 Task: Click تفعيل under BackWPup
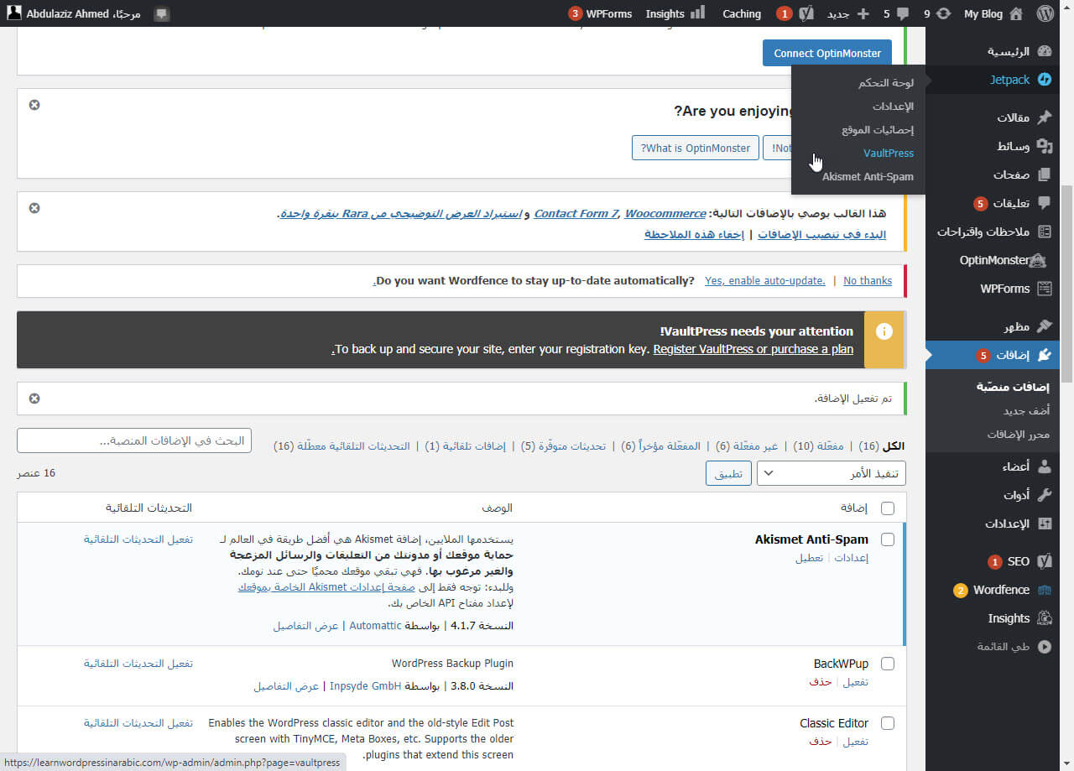click(855, 682)
